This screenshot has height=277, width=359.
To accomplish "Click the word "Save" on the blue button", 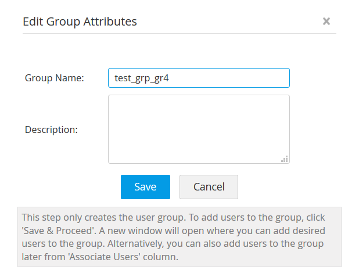I will 145,187.
